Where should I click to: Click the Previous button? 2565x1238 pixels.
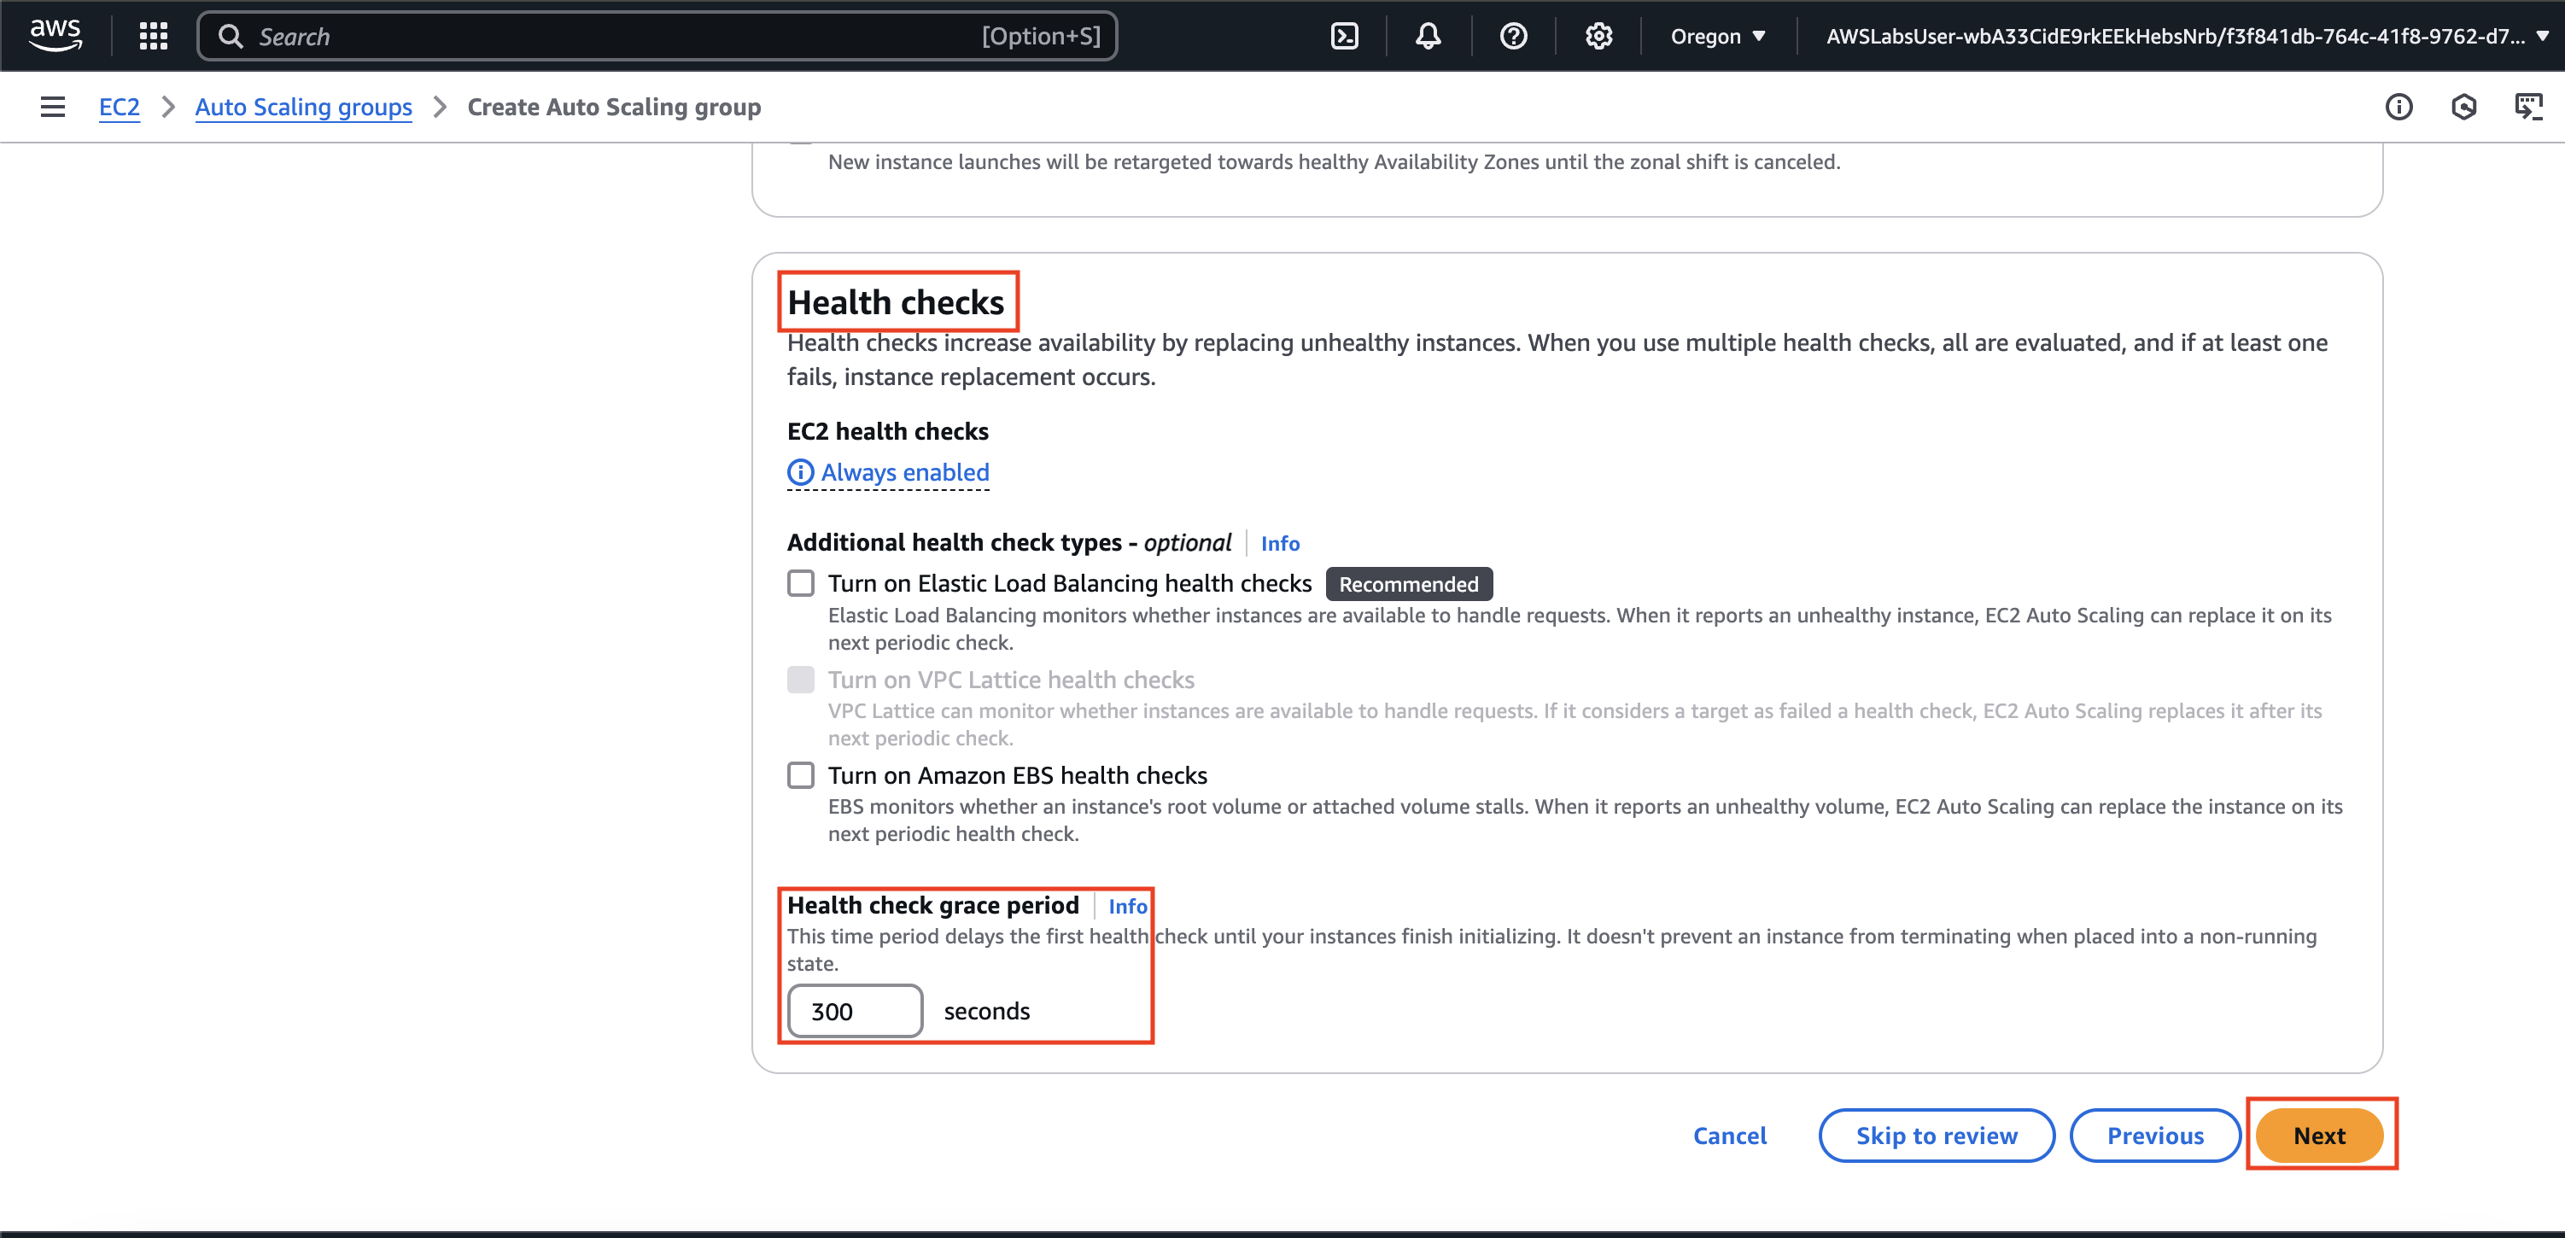[x=2155, y=1136]
